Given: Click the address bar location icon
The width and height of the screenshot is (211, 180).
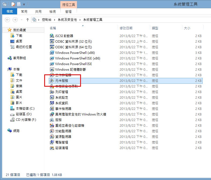Looking at the screenshot, I should tap(34, 20).
